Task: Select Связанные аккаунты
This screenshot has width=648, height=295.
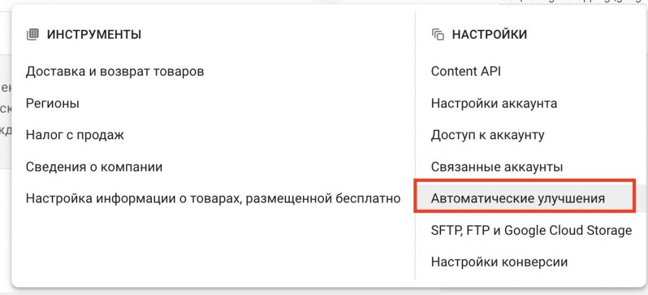Action: (497, 167)
